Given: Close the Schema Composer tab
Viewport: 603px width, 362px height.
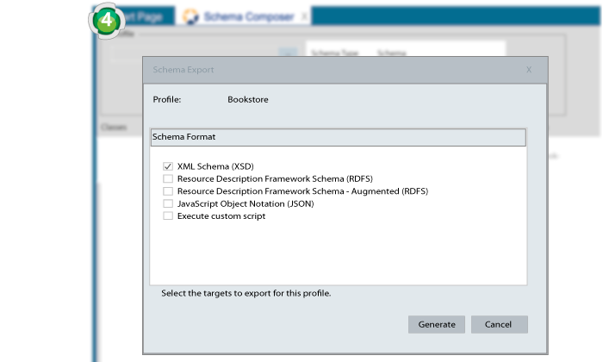Looking at the screenshot, I should coord(302,16).
